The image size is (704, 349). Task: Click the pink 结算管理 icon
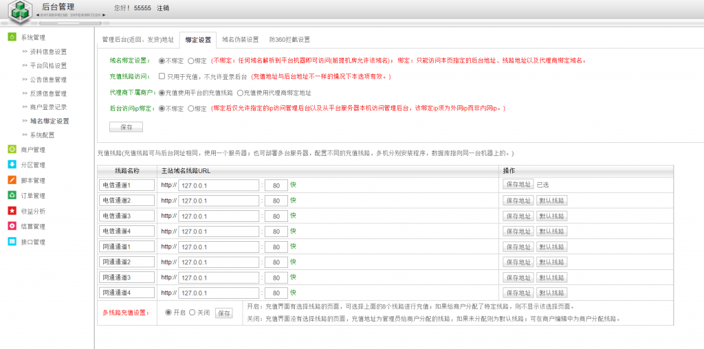click(12, 226)
